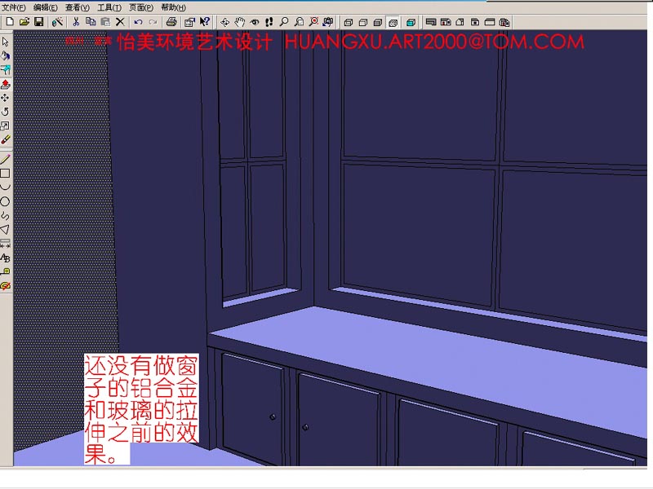
Task: Select the cyan third tool in left toolbar
Action: pos(6,70)
